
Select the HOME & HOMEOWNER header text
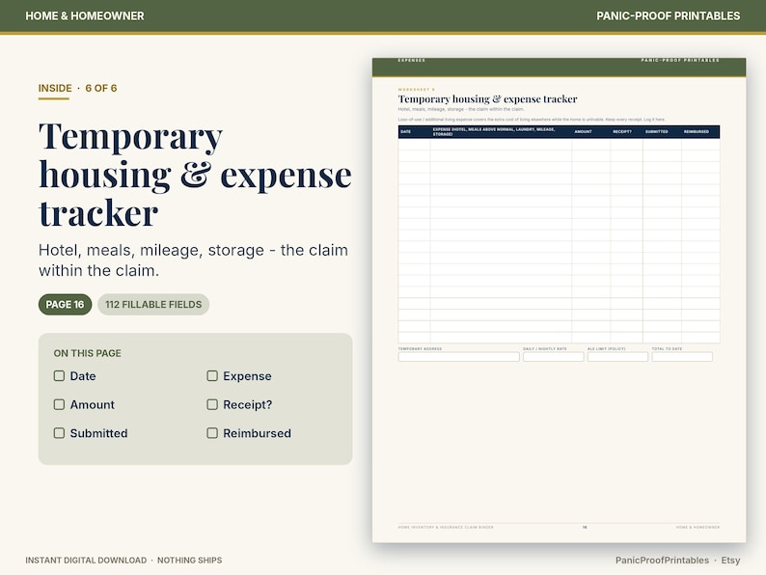85,15
